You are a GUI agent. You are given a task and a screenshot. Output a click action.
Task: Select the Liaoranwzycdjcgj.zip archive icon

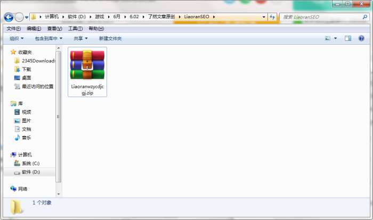pos(87,65)
